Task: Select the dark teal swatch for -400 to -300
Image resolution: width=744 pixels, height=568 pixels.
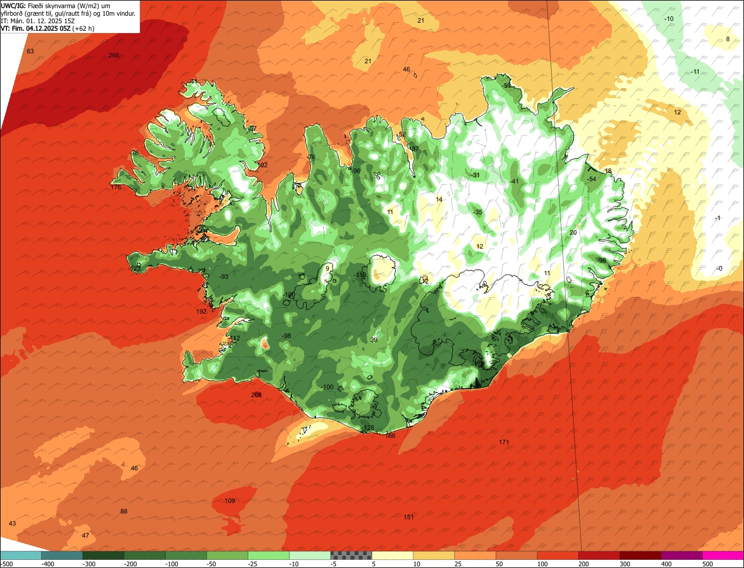Action: pos(62,555)
